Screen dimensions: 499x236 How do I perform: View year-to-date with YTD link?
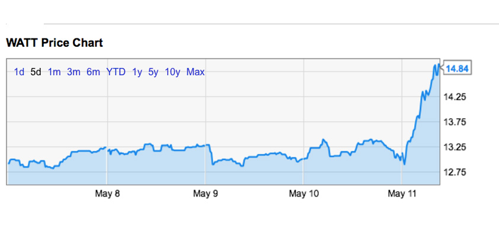(x=116, y=72)
